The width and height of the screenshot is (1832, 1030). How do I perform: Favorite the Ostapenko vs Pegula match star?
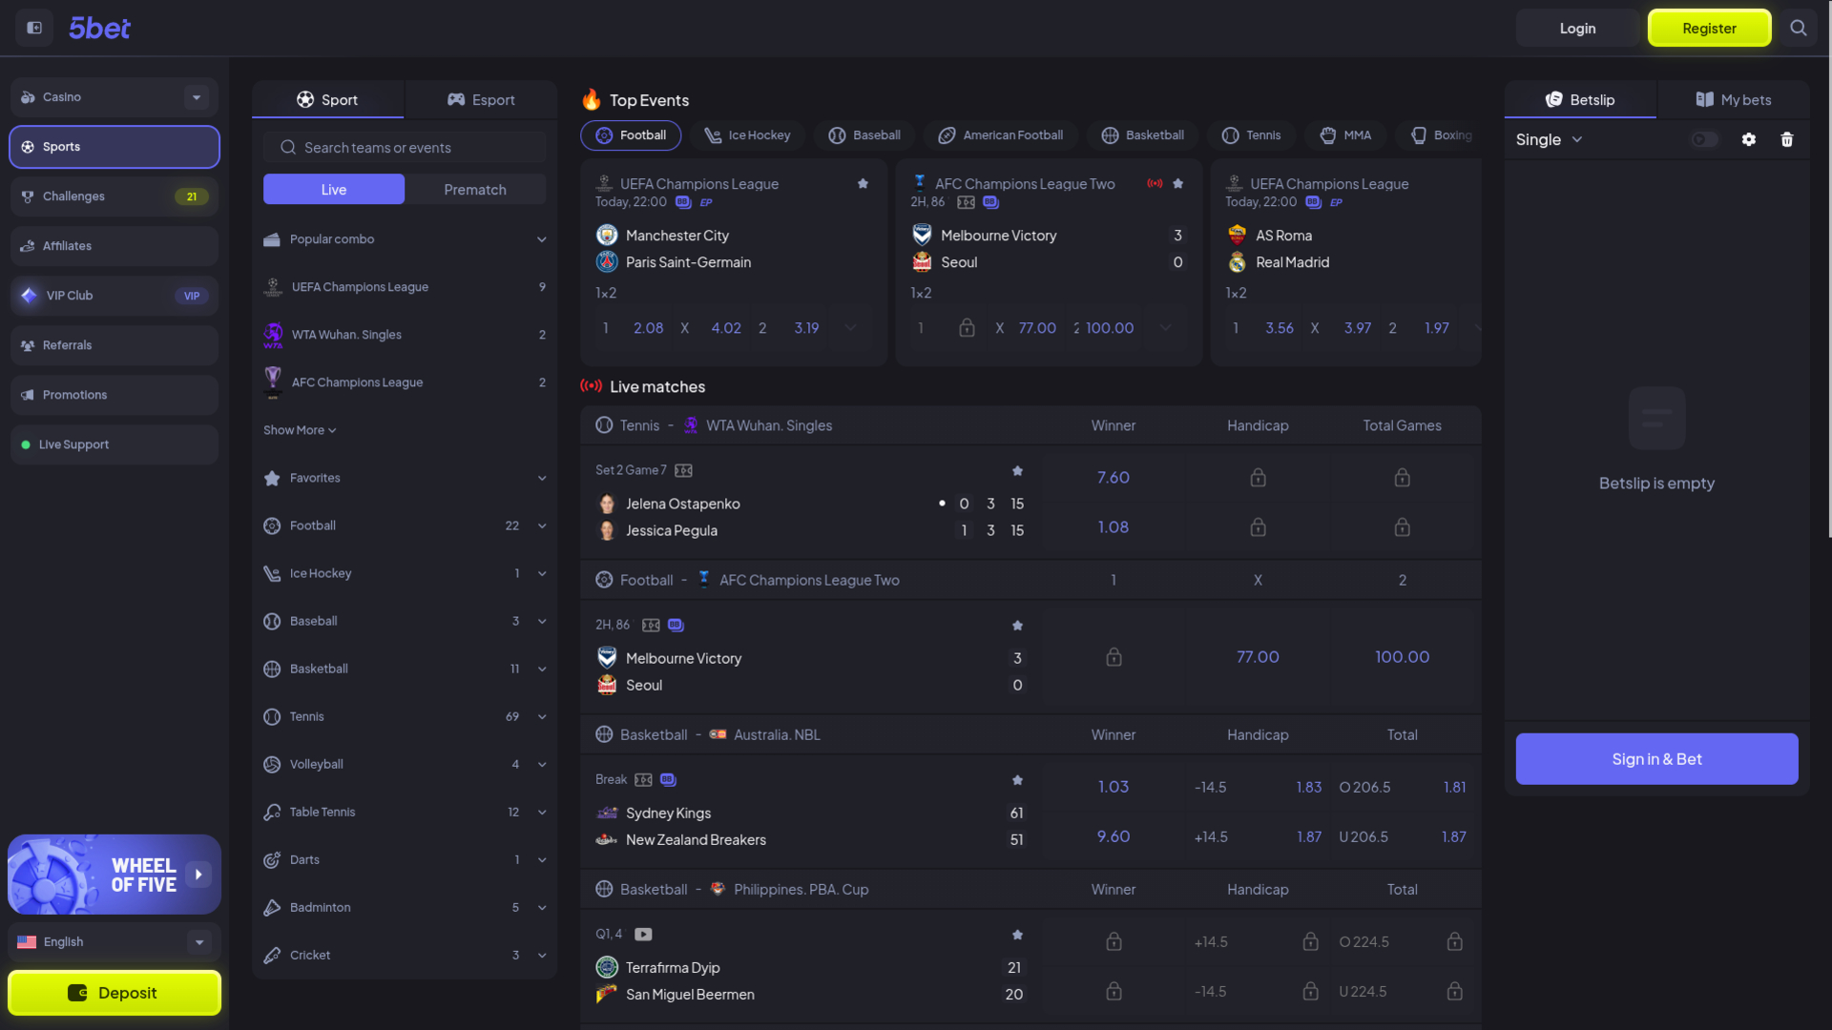(1017, 470)
